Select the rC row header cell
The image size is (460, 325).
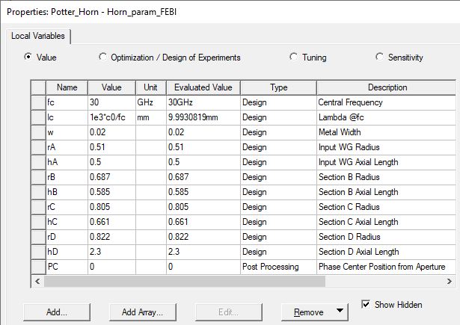tap(38, 207)
